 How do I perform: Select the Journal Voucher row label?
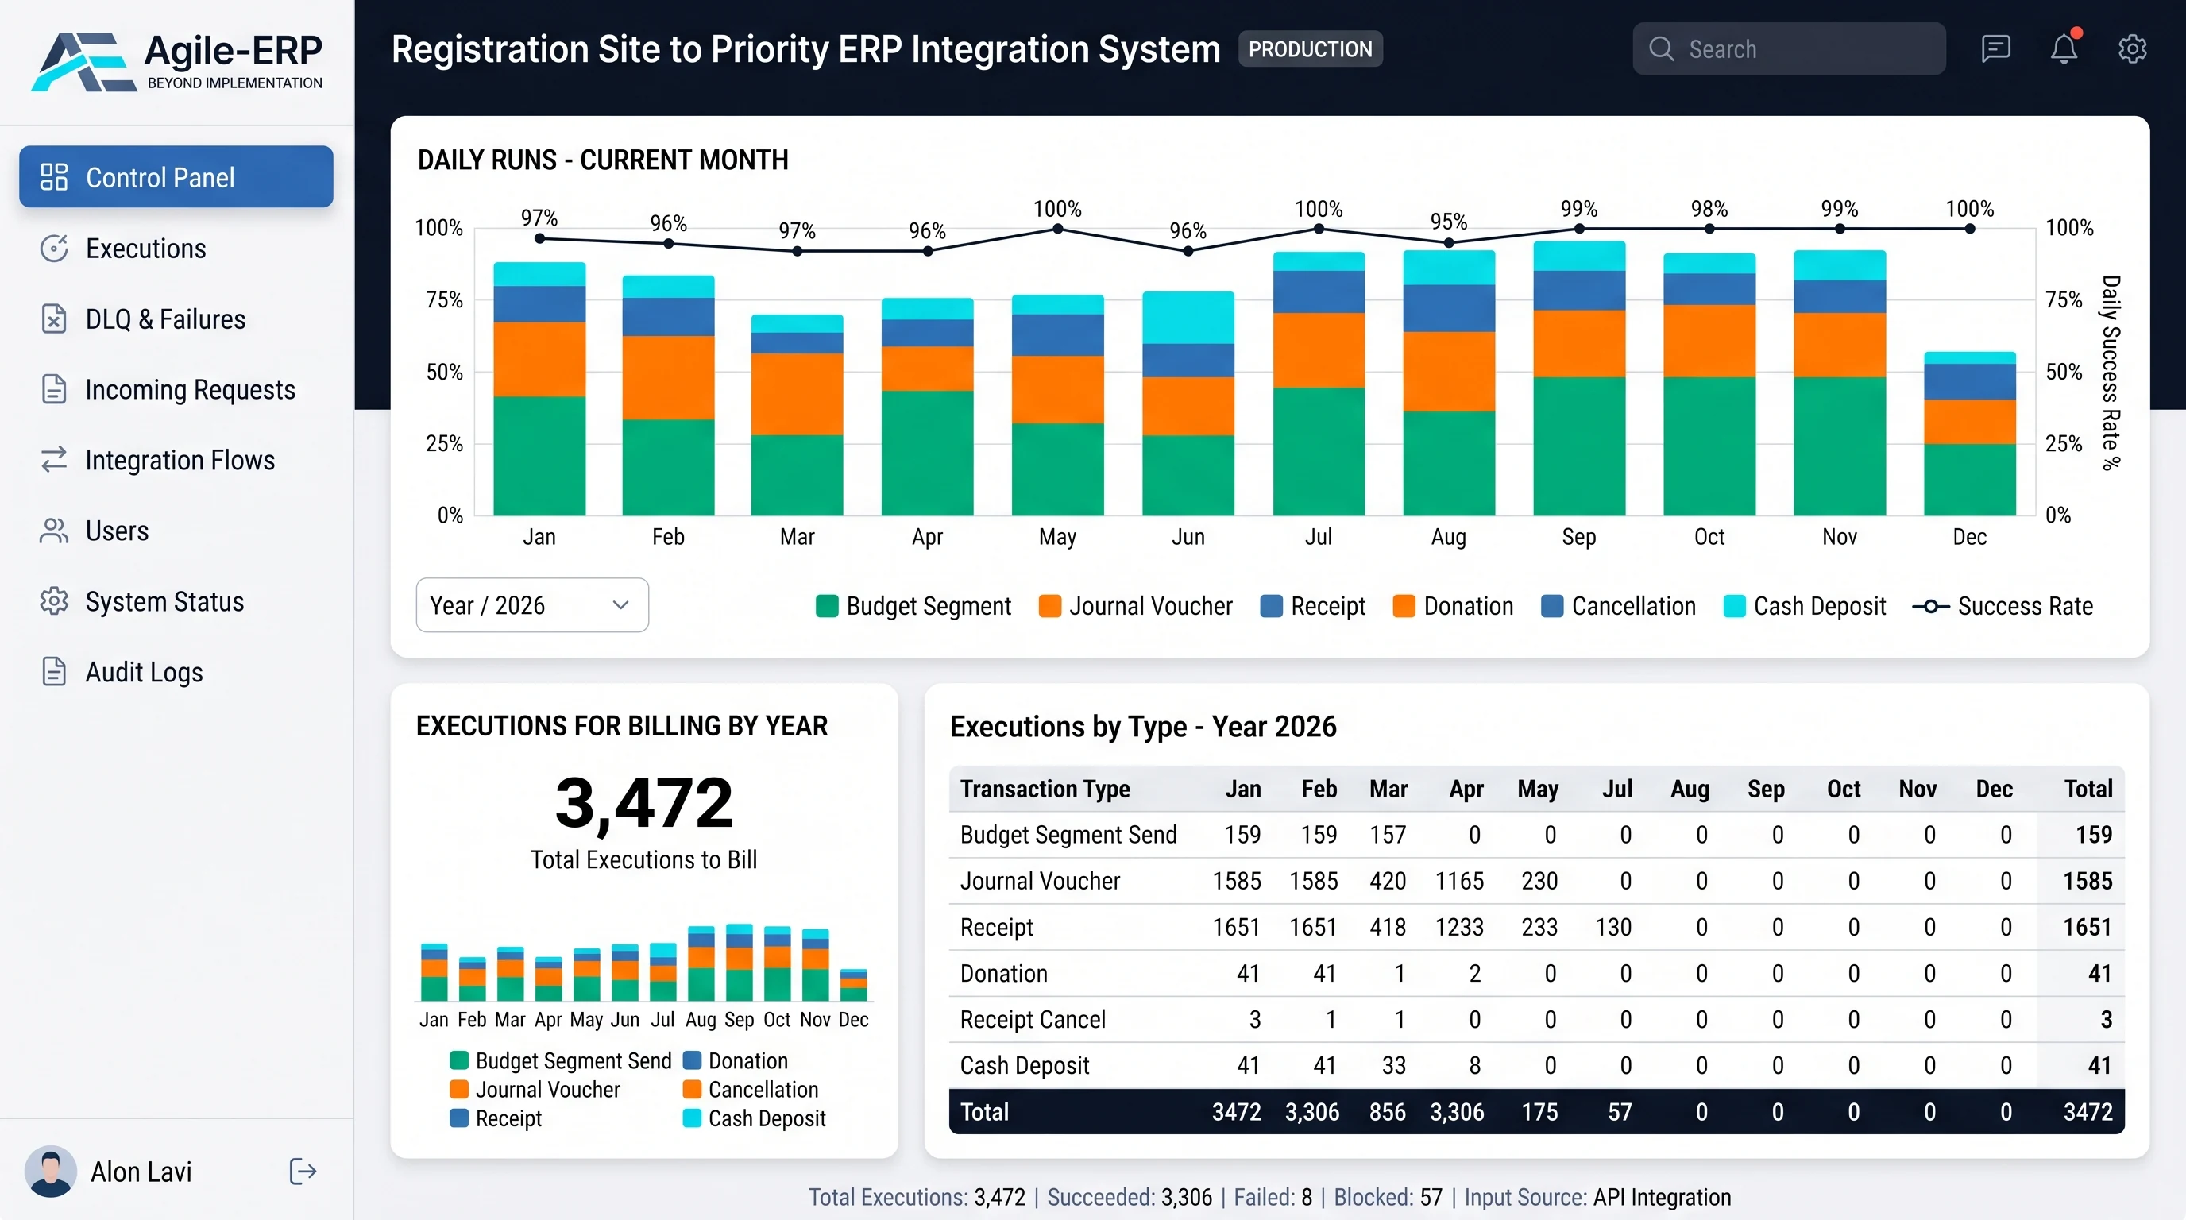click(1040, 881)
